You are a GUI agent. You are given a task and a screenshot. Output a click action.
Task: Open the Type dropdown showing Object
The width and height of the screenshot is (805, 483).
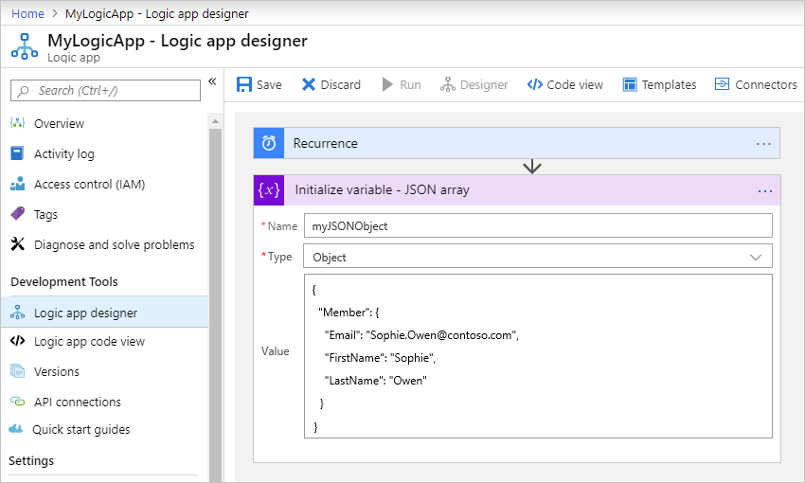coord(538,256)
